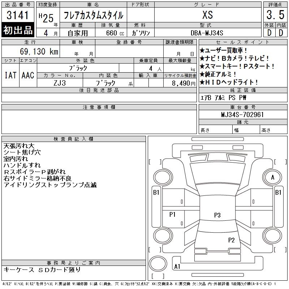Click the セールスポイント header
The image size is (289, 289).
[243, 42]
